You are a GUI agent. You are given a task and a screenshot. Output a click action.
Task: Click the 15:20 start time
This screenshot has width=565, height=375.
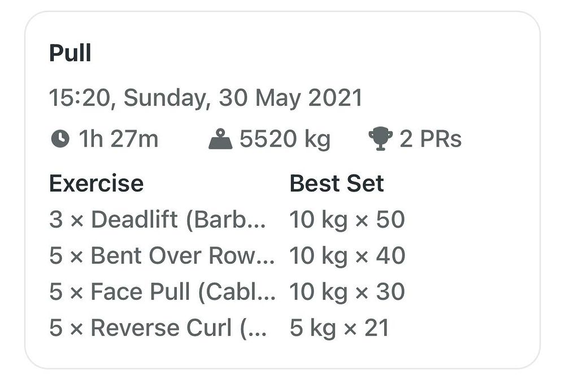coord(80,98)
